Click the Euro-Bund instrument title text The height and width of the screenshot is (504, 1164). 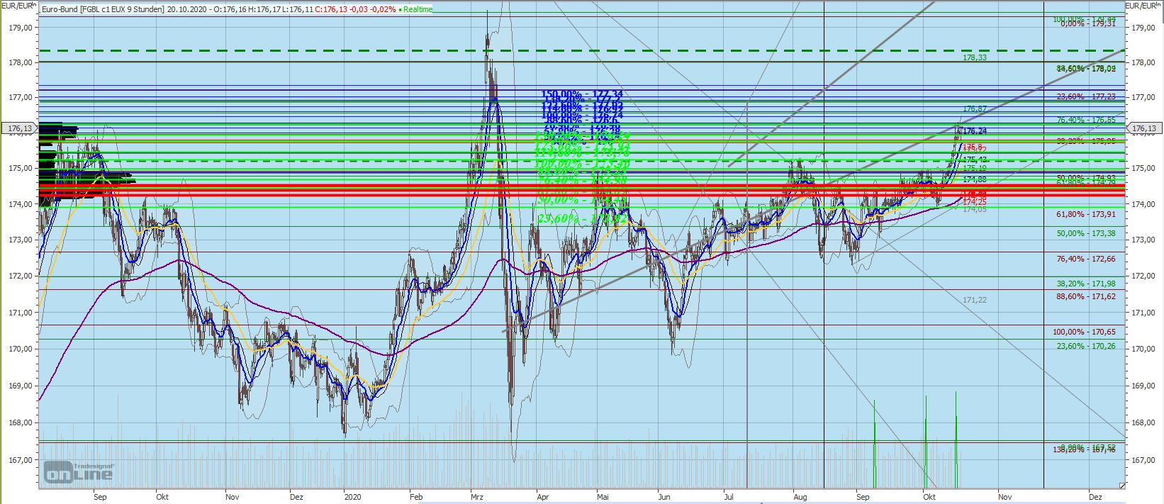point(103,9)
